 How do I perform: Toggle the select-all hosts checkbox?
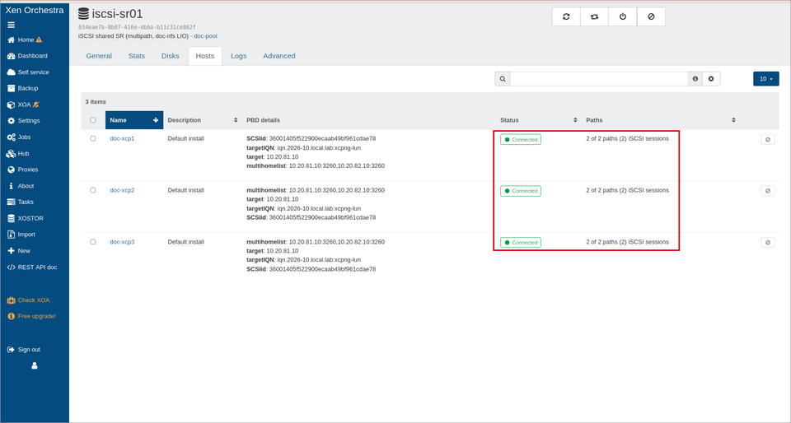93,120
